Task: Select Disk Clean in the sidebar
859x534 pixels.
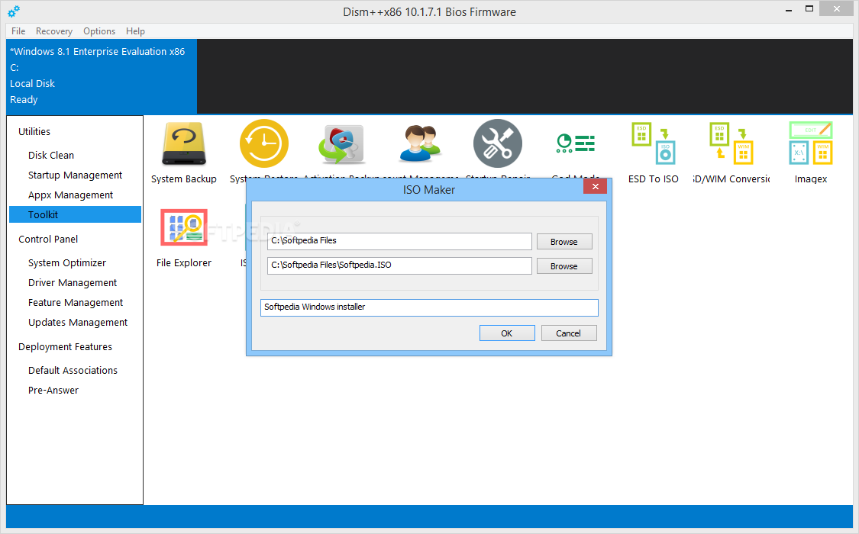Action: click(x=51, y=156)
